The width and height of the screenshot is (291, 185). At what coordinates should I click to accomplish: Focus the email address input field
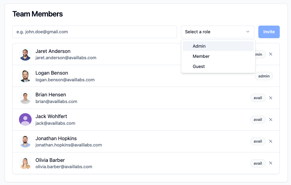(95, 32)
